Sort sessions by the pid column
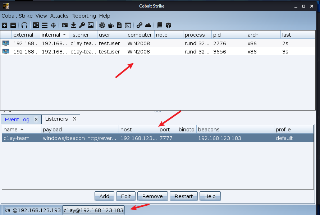The height and width of the screenshot is (215, 320). 229,35
